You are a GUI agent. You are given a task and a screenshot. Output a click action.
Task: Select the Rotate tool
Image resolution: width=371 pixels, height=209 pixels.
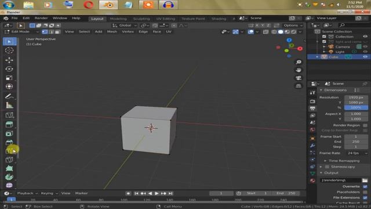coord(9,69)
